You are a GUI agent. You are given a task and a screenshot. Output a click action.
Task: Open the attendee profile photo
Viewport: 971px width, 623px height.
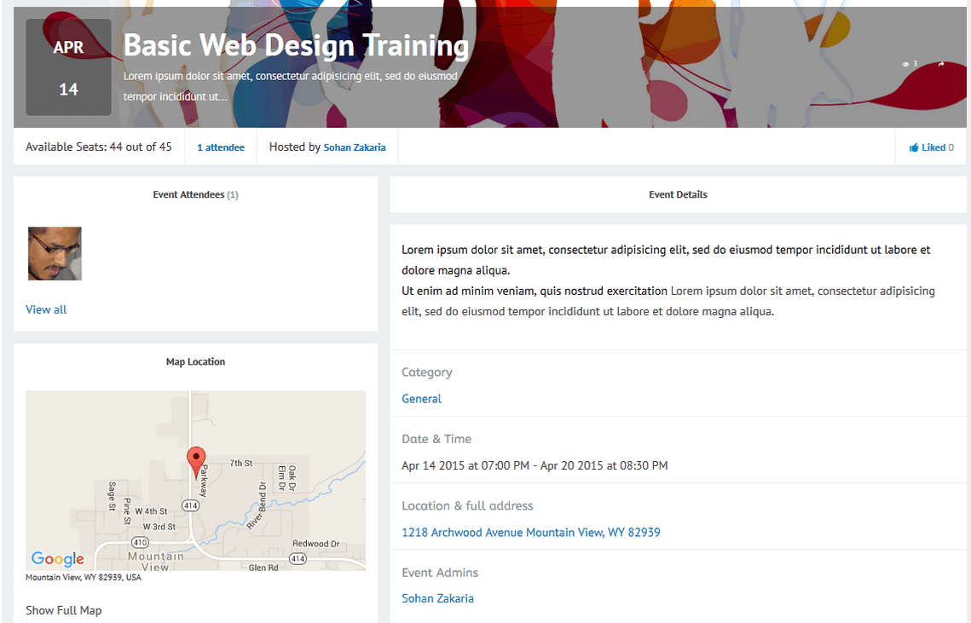[x=55, y=253]
